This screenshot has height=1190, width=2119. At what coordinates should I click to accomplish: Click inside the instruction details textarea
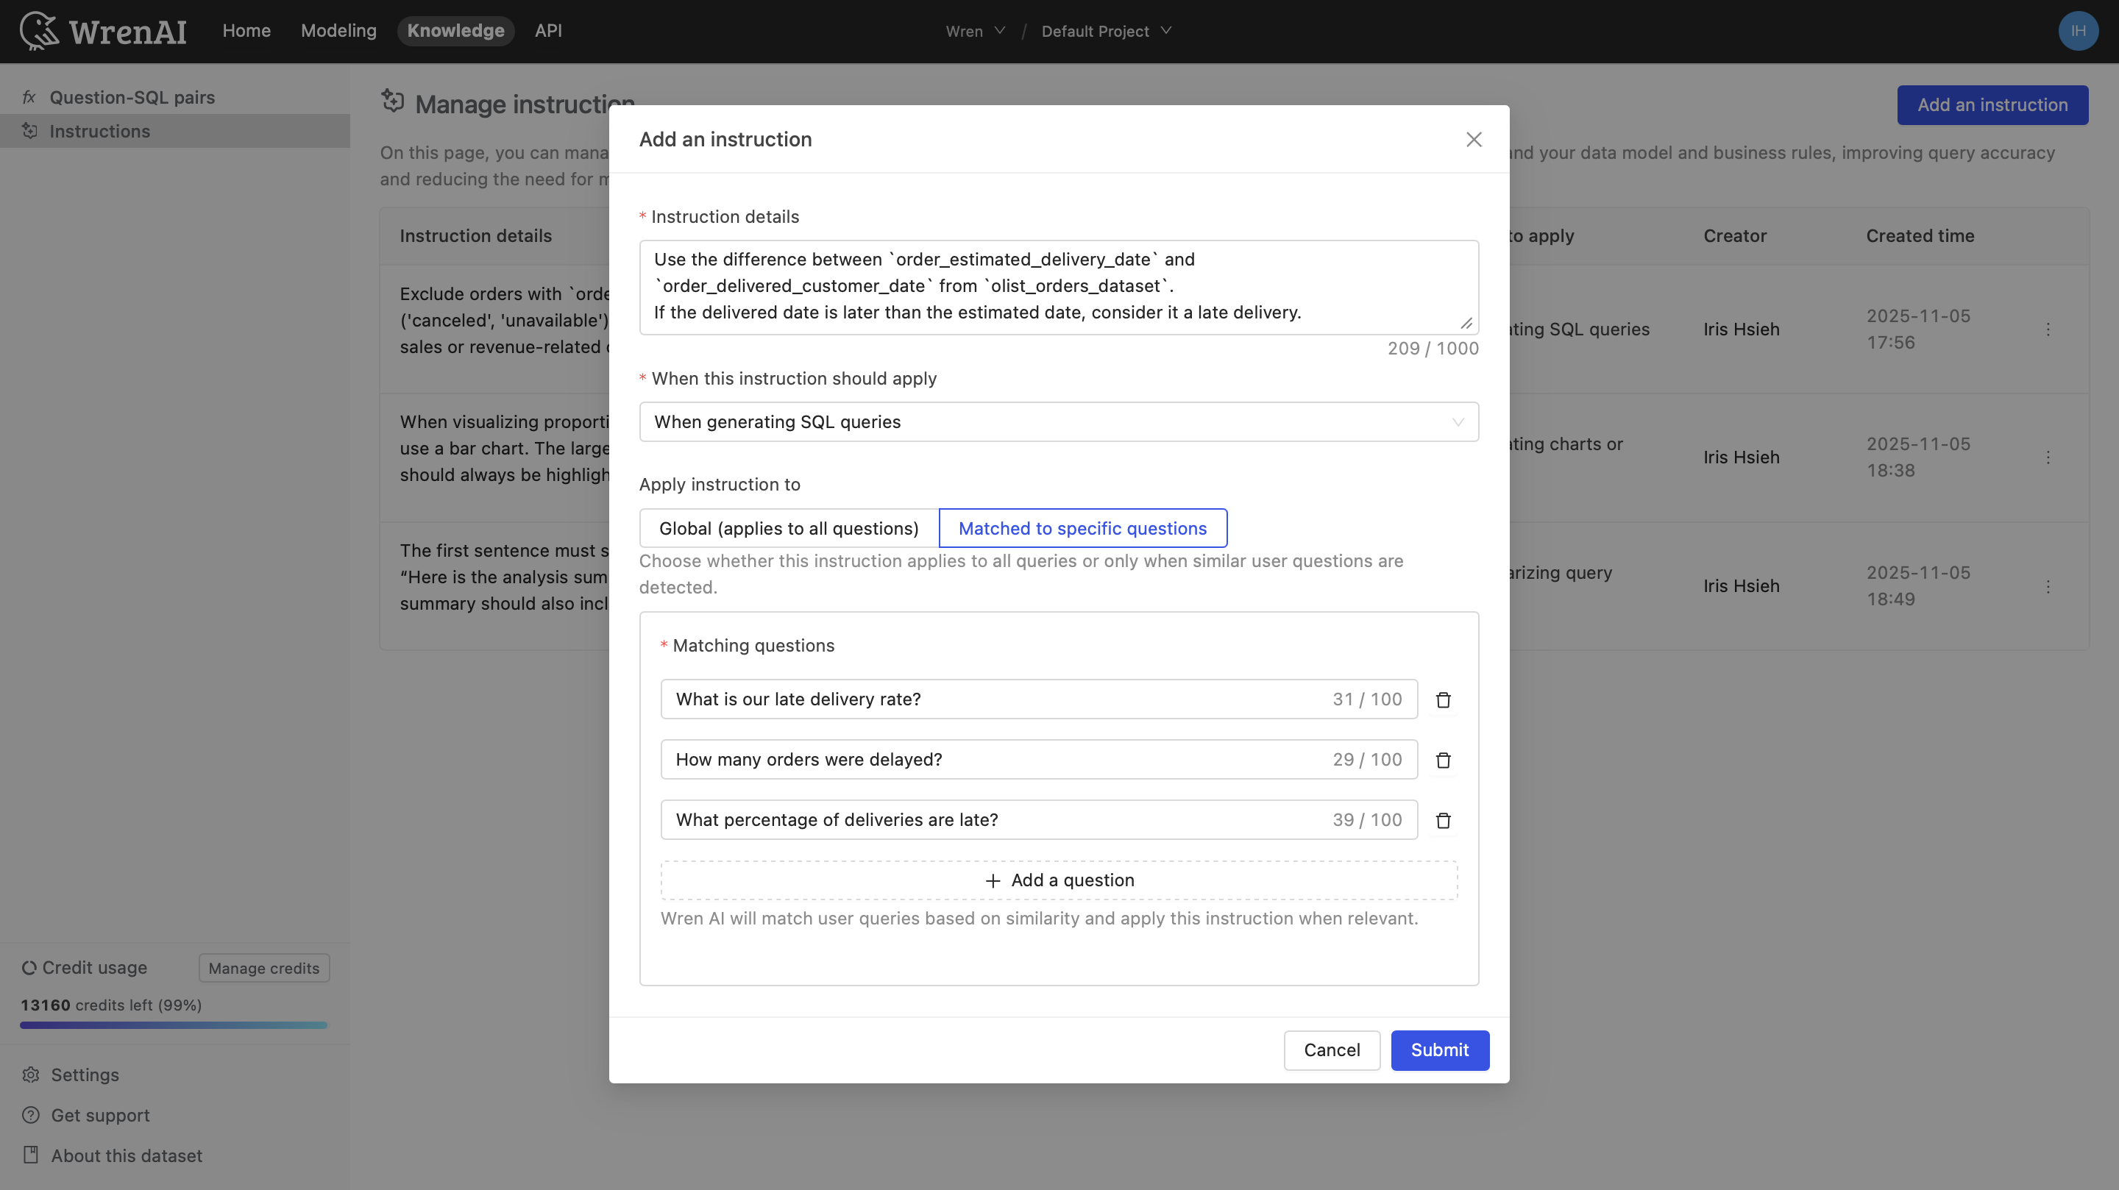click(1058, 287)
